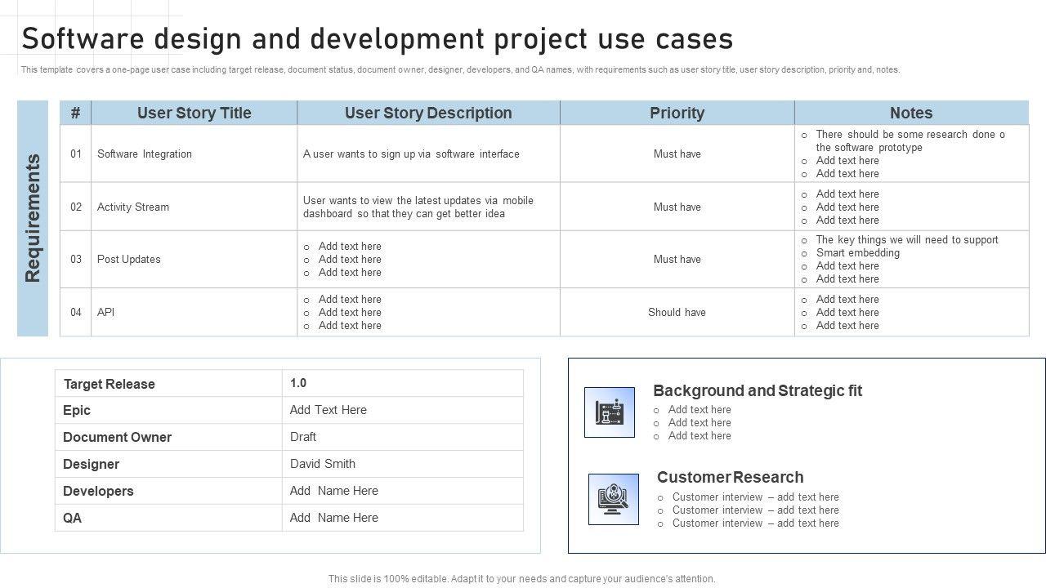Click the Customer Research monitor icon
Image resolution: width=1046 pixels, height=588 pixels.
pyautogui.click(x=614, y=499)
